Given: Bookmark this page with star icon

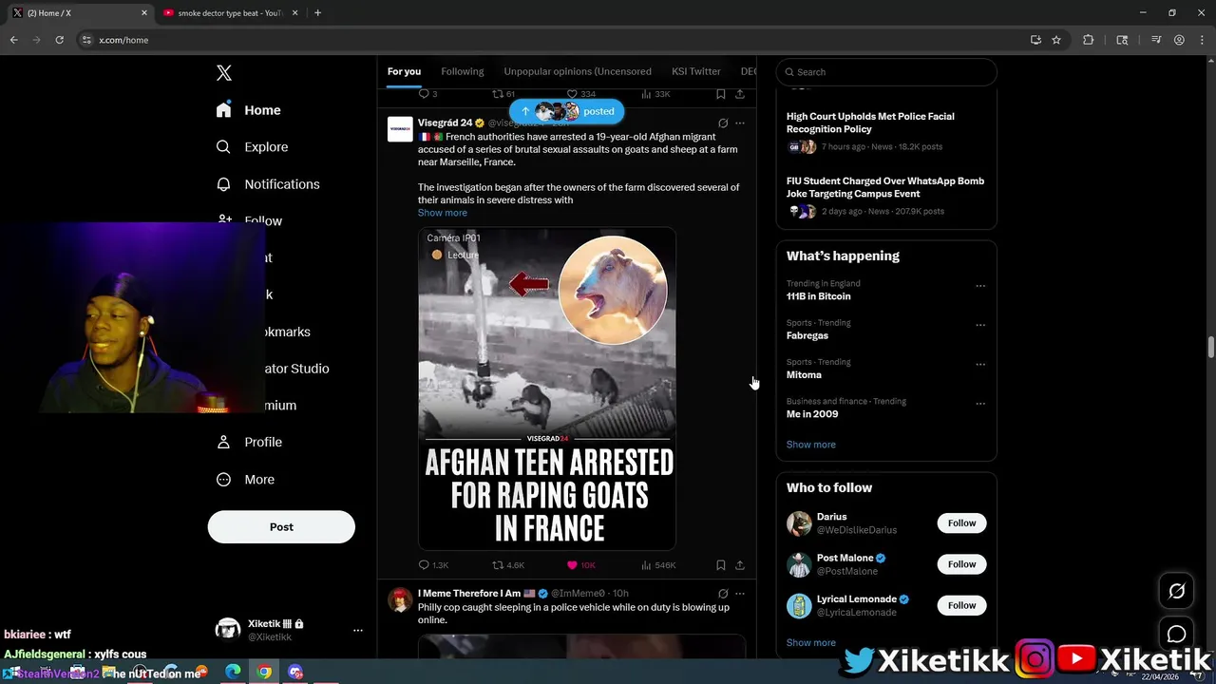Looking at the screenshot, I should (1056, 40).
